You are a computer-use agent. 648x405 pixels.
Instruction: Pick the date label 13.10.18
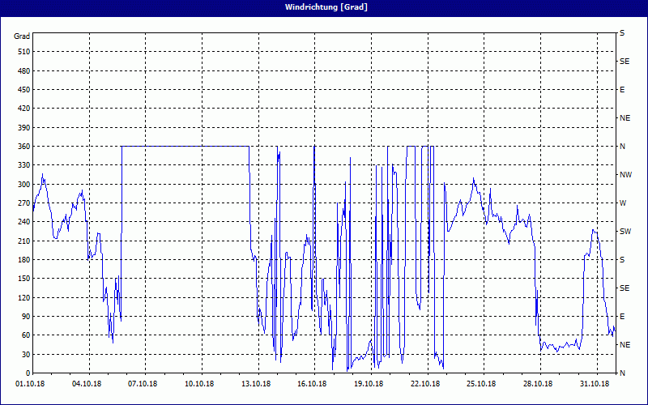(x=256, y=384)
